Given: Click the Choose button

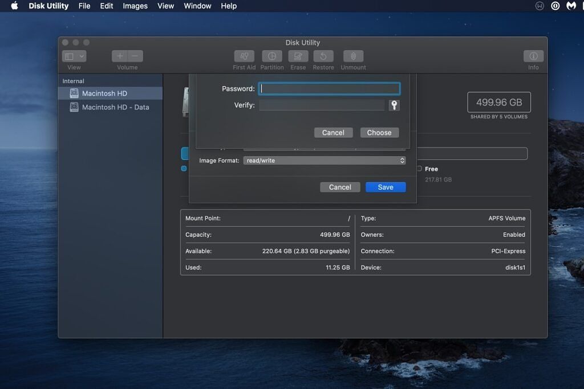Looking at the screenshot, I should click(379, 132).
